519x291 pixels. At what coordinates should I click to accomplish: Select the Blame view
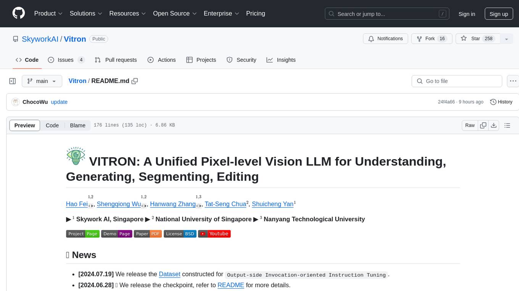pos(78,125)
